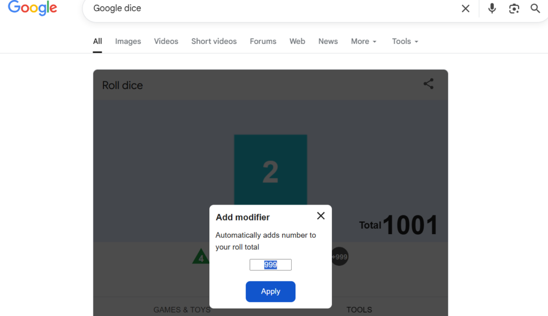This screenshot has height=316, width=548.
Task: Expand the More search filters dropdown
Action: [364, 41]
